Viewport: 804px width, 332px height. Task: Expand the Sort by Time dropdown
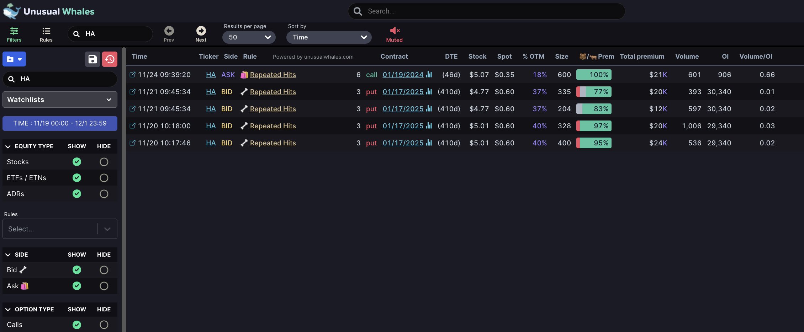click(x=329, y=37)
